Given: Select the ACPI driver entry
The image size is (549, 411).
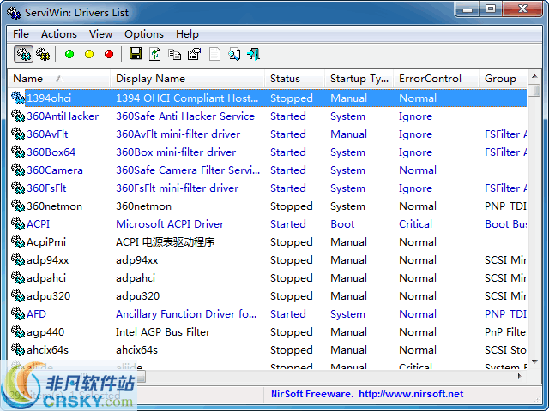Looking at the screenshot, I should [38, 224].
